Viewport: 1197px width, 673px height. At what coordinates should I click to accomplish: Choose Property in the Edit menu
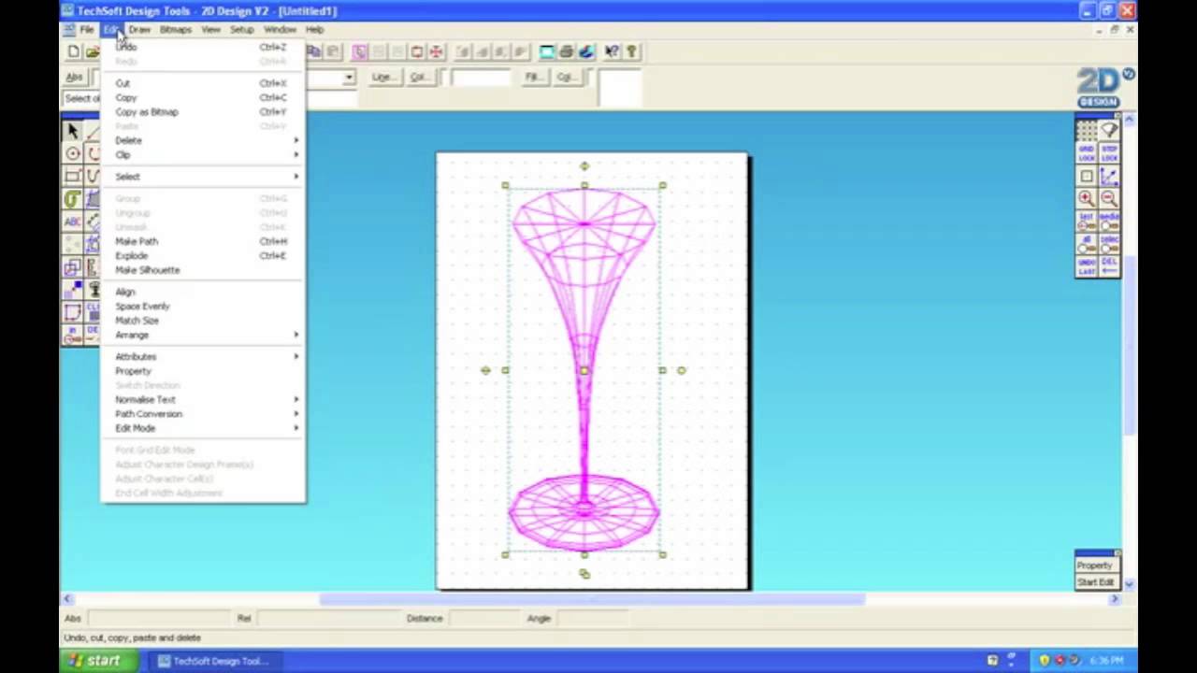(x=202, y=371)
